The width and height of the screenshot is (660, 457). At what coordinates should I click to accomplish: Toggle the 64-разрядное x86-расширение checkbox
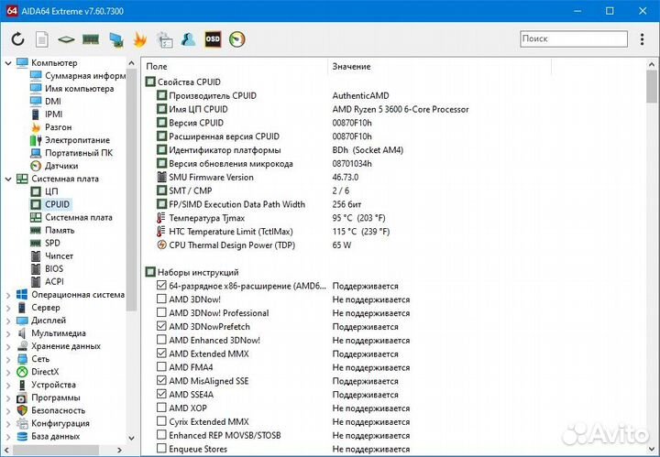[161, 286]
